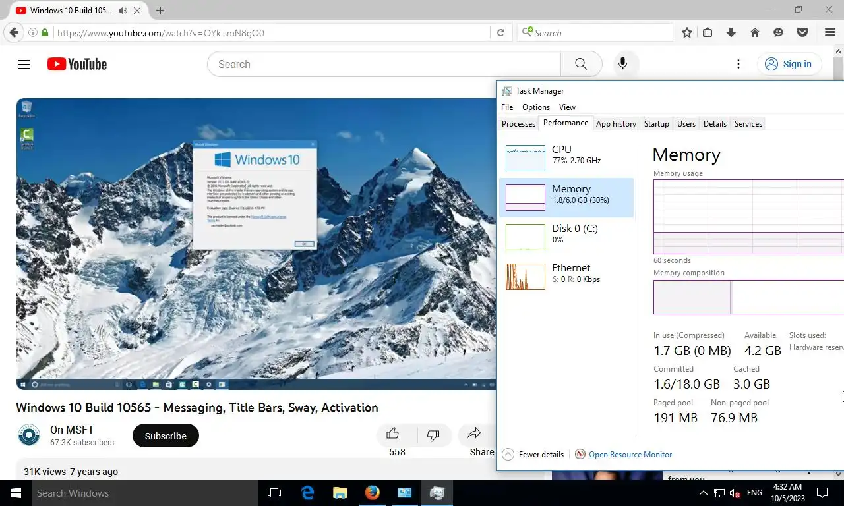Click the YouTube Sign in button
The image size is (844, 506).
789,64
